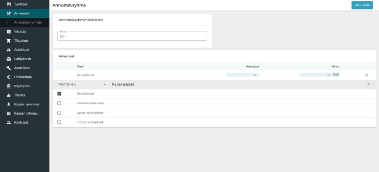379x172 pixels.
Task: Go to Tilastot in sidebar
Action: click(x=20, y=95)
